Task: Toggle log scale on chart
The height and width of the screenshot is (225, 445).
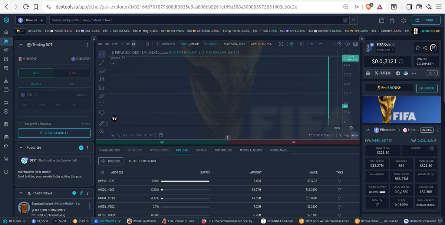Action: [x=346, y=135]
